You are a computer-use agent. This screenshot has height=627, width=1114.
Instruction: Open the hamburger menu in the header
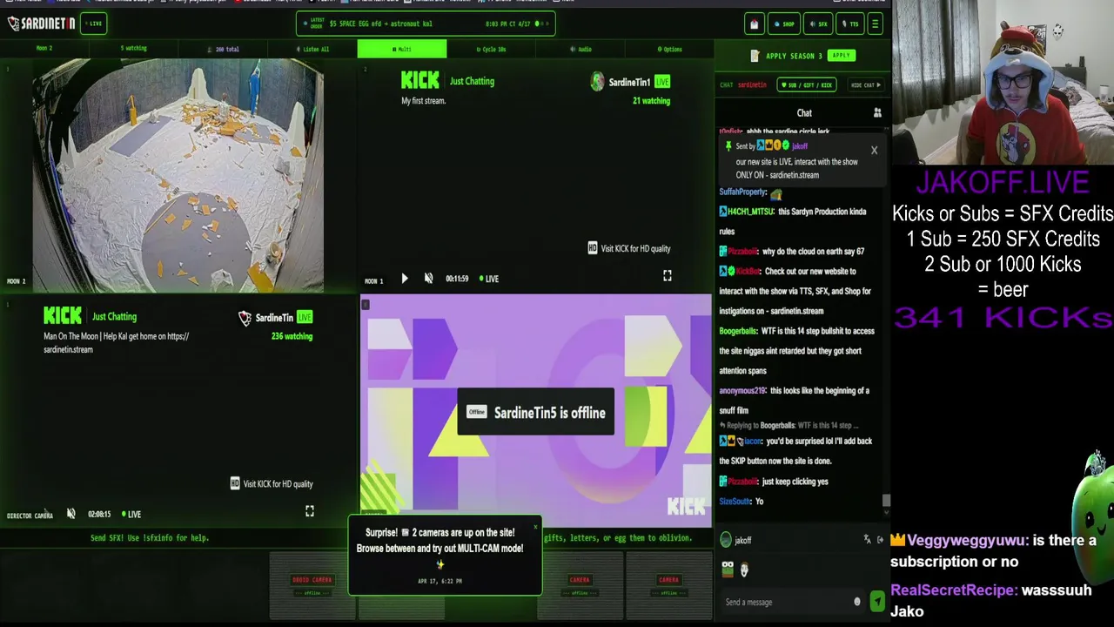[875, 24]
